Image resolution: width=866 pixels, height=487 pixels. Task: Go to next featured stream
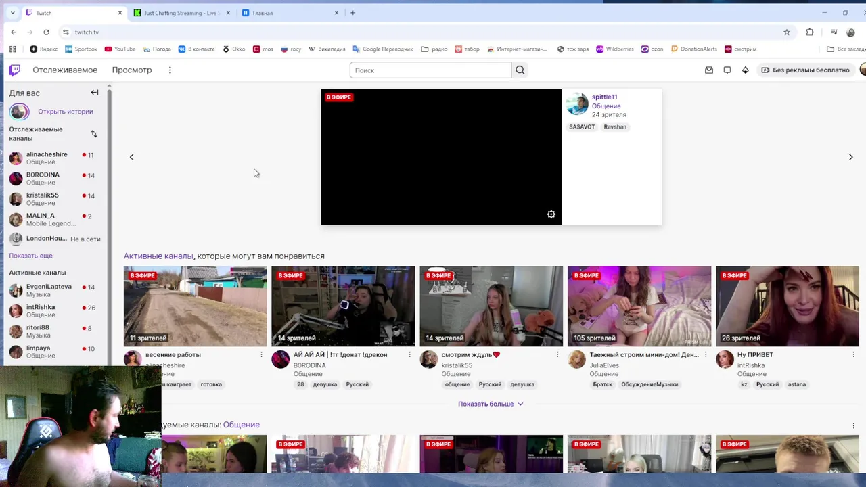click(x=850, y=157)
